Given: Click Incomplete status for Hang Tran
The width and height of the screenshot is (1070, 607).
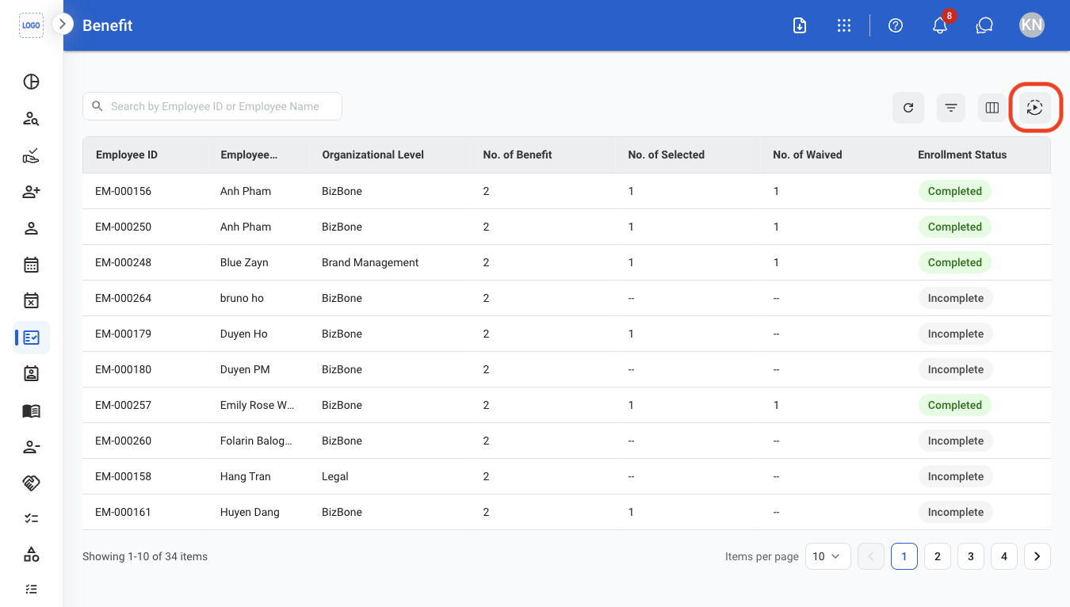Looking at the screenshot, I should (956, 476).
